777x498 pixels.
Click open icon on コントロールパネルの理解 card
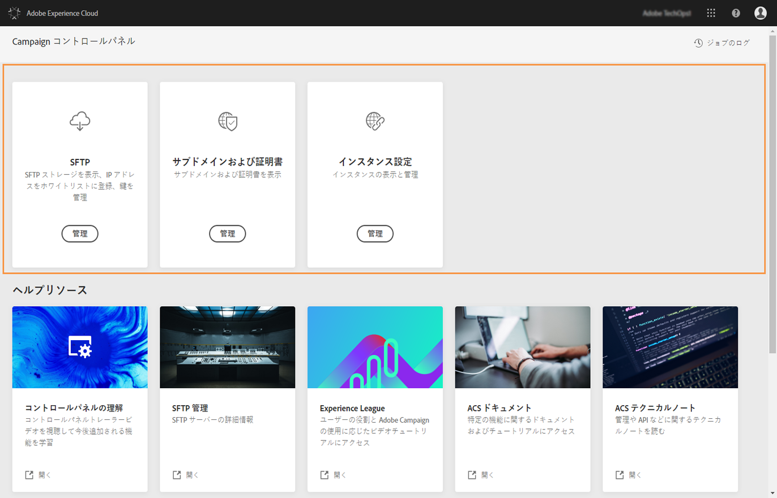click(x=29, y=475)
